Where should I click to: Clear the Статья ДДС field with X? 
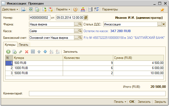coord(164,24)
